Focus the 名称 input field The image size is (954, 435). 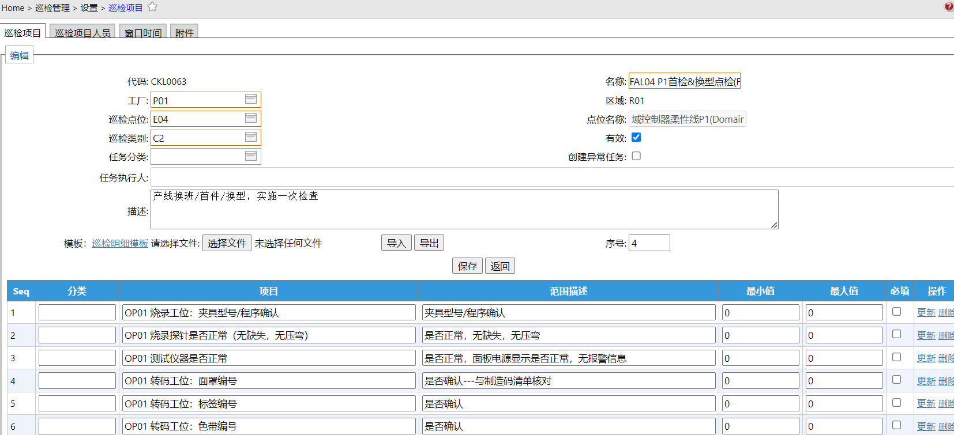(685, 81)
